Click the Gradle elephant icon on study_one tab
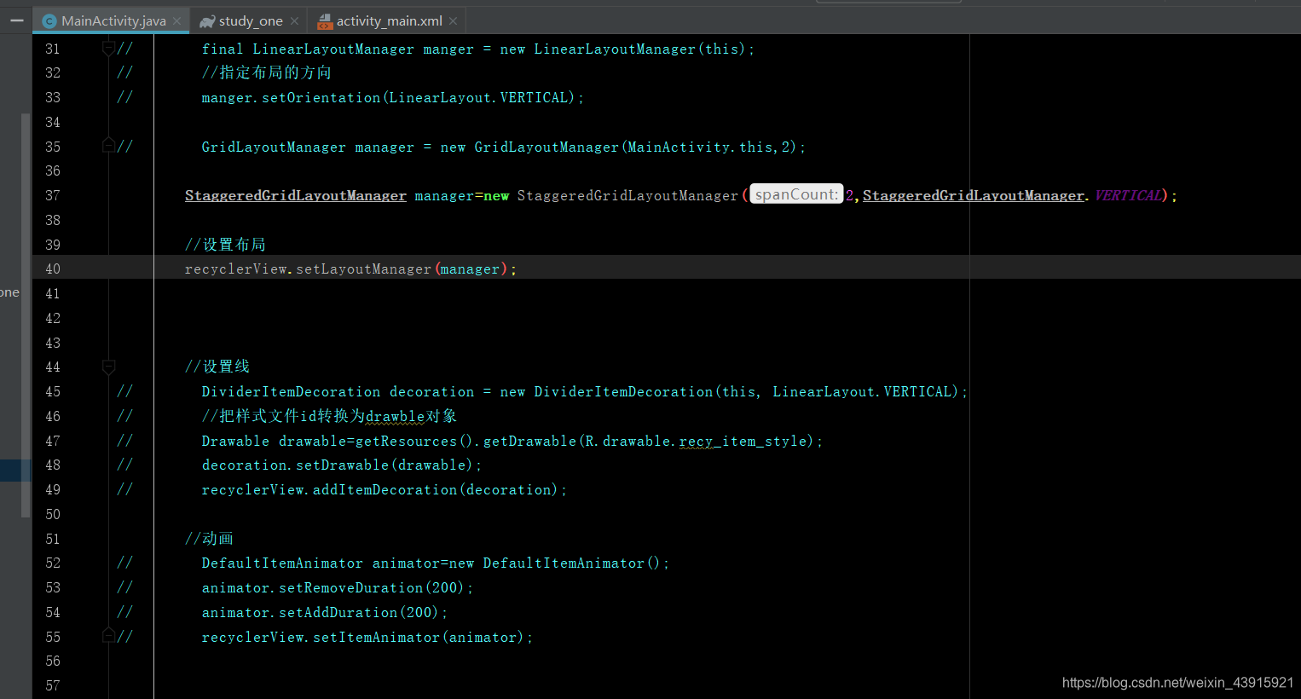This screenshot has width=1301, height=699. [207, 21]
